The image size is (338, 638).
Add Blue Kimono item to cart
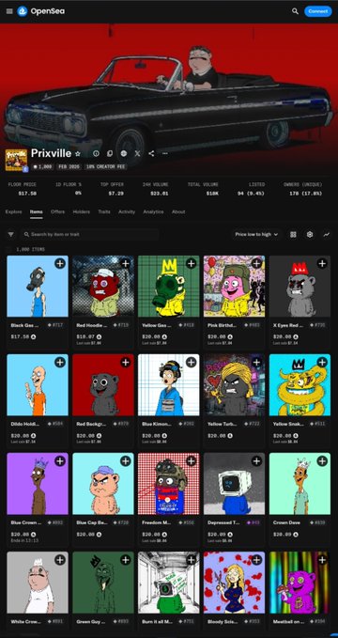191,362
